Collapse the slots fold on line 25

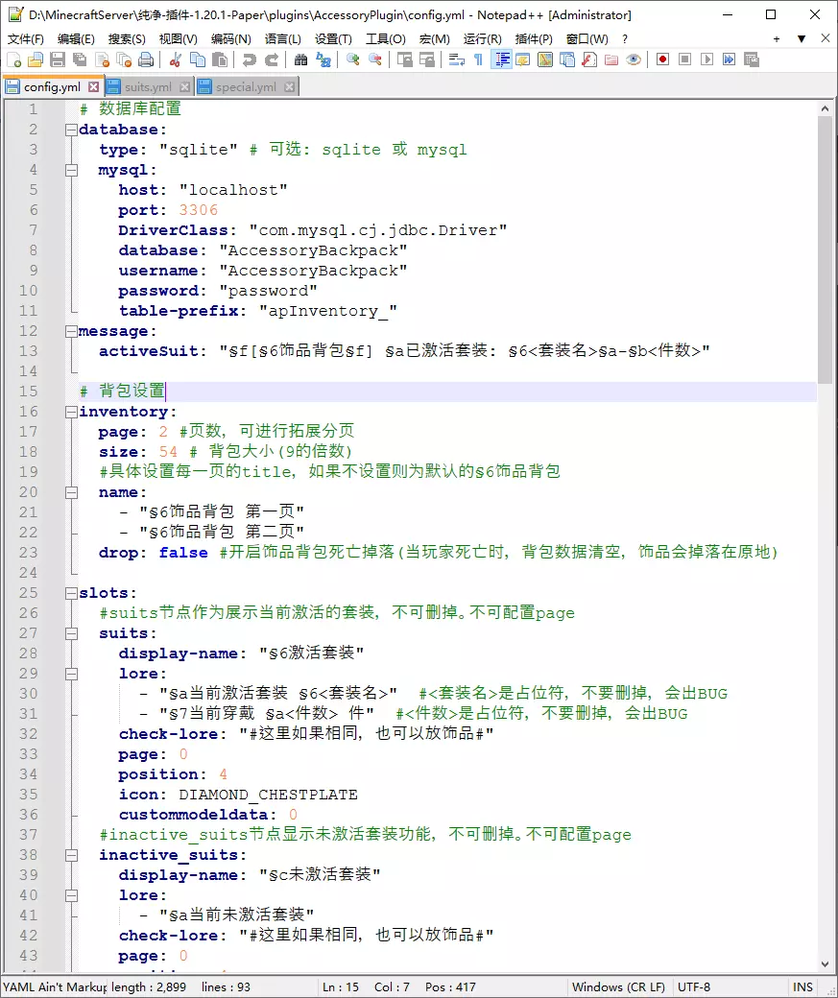(x=71, y=593)
